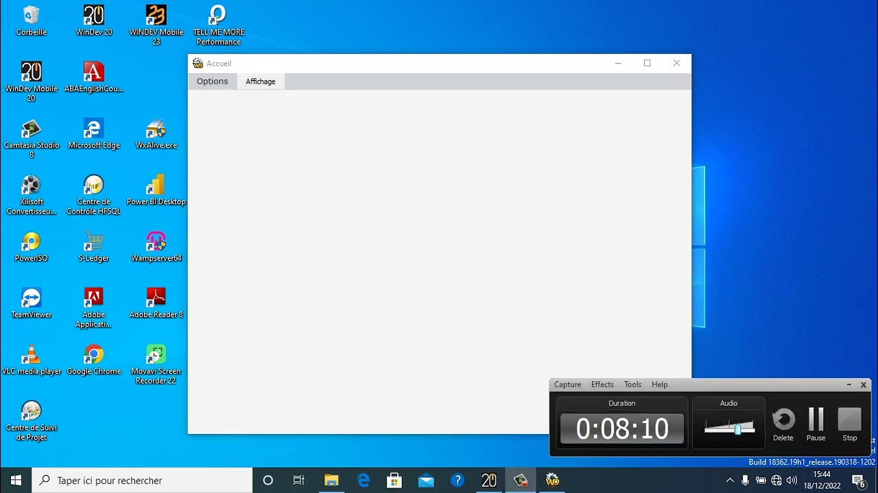Open WINDEV Mobile 23 shortcut
This screenshot has height=493, width=878.
pos(156,25)
